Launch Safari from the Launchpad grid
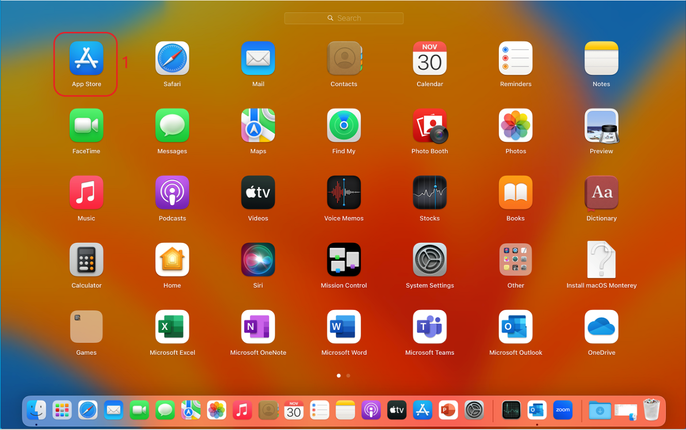Viewport: 686px width, 430px height. [172, 58]
